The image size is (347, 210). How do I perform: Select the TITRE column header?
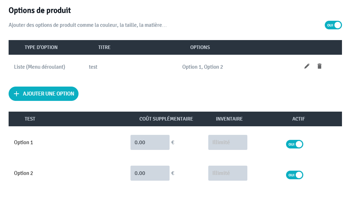104,47
